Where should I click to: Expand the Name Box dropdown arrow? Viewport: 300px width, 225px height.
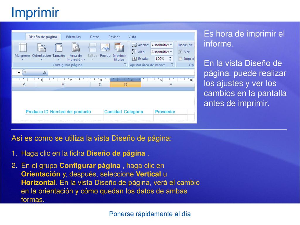click(19, 73)
